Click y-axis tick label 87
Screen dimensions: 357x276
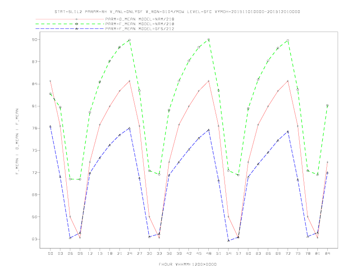pyautogui.click(x=34, y=62)
